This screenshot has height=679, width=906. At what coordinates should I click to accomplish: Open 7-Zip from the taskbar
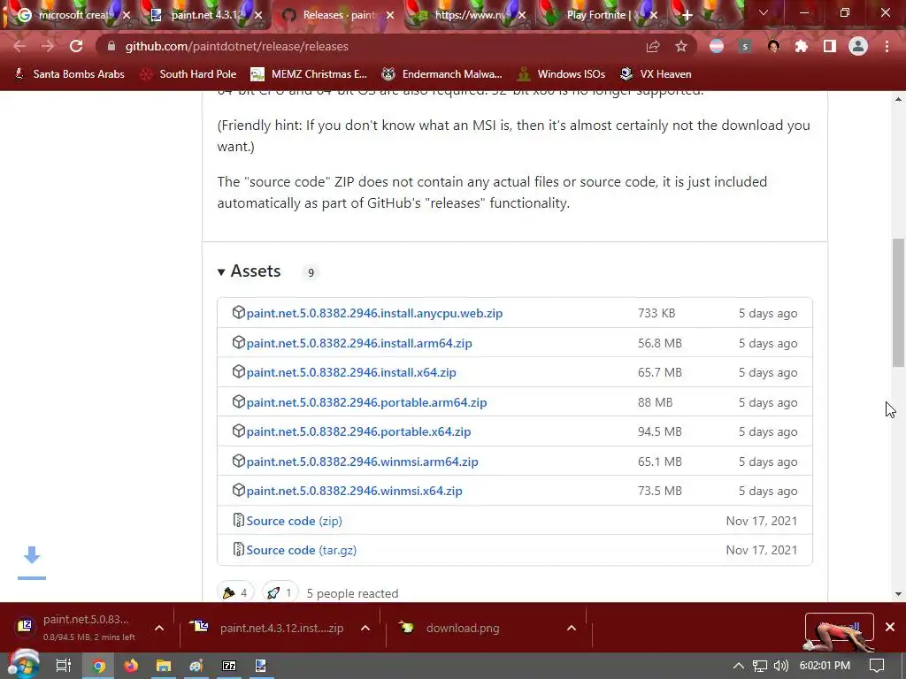[x=229, y=666]
